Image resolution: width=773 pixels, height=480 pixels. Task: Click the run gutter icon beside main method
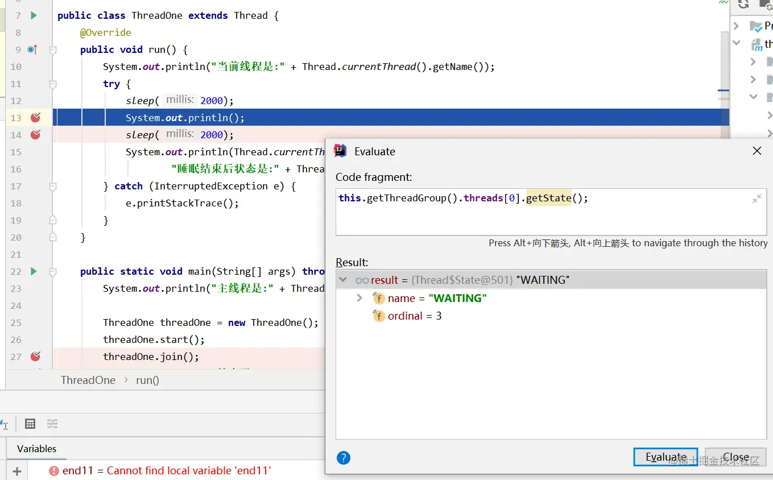click(x=34, y=271)
